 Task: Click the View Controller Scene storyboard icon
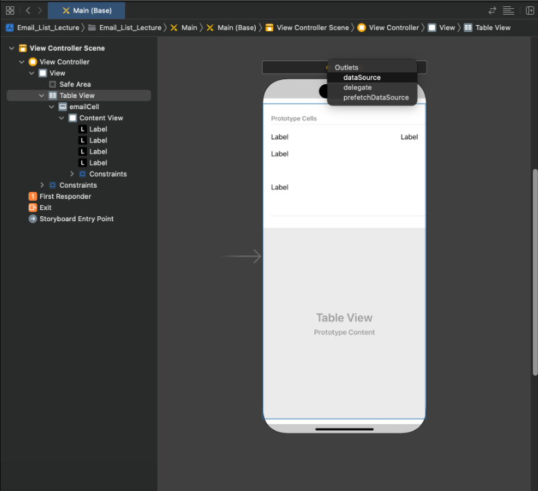tap(23, 48)
